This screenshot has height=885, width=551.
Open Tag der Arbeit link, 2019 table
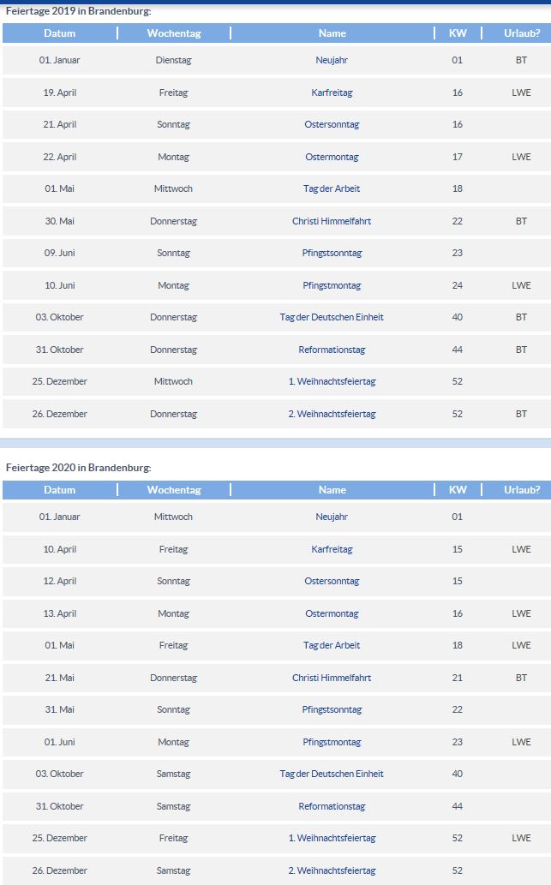point(332,189)
